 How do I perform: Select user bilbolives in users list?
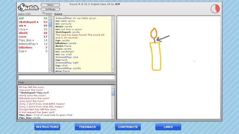(33, 48)
